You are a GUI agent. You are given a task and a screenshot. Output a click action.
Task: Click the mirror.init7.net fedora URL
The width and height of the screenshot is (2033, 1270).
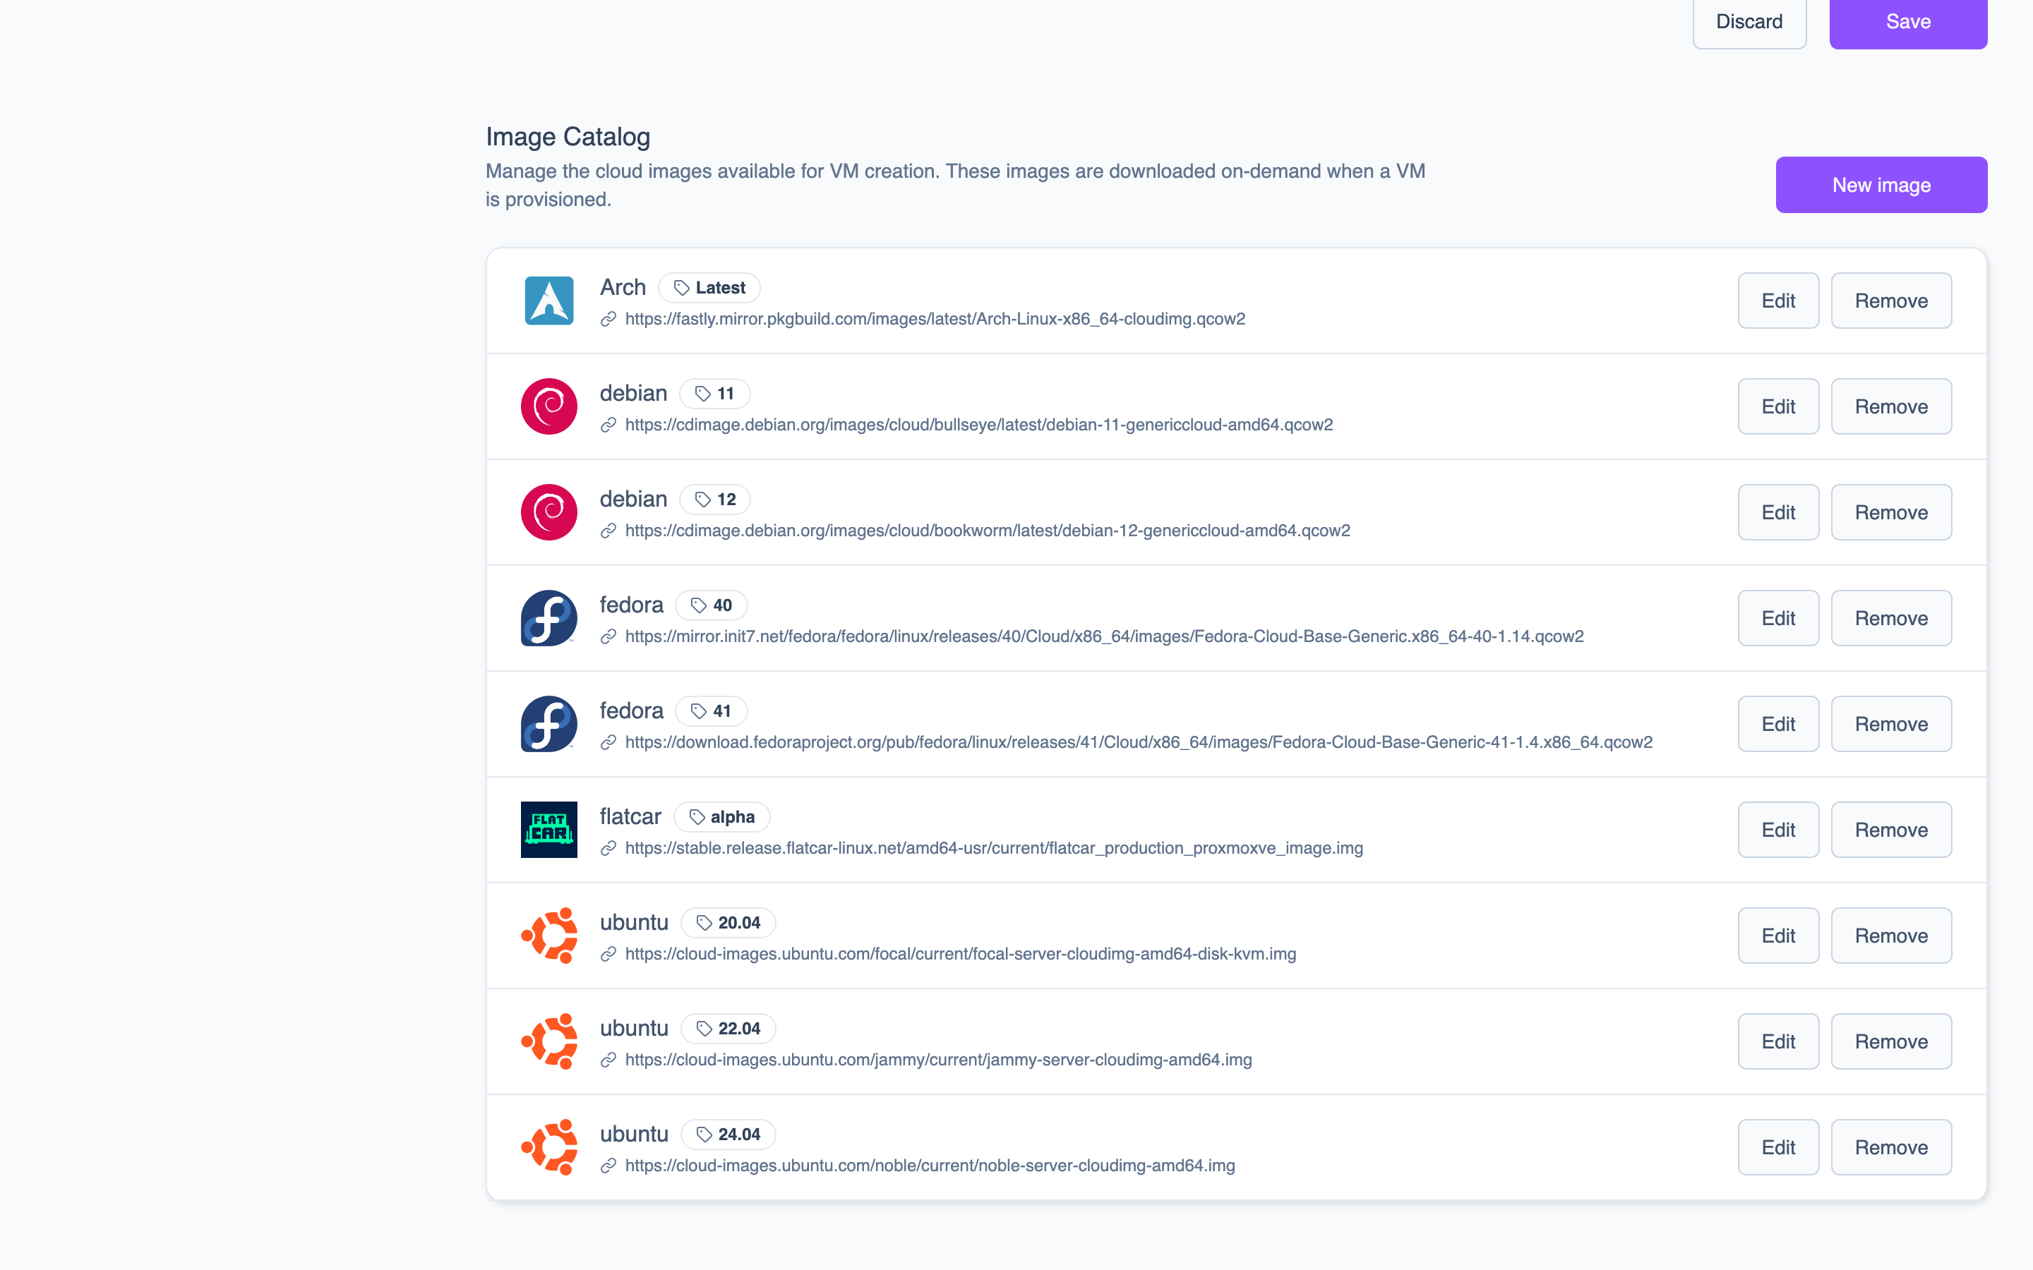1104,636
